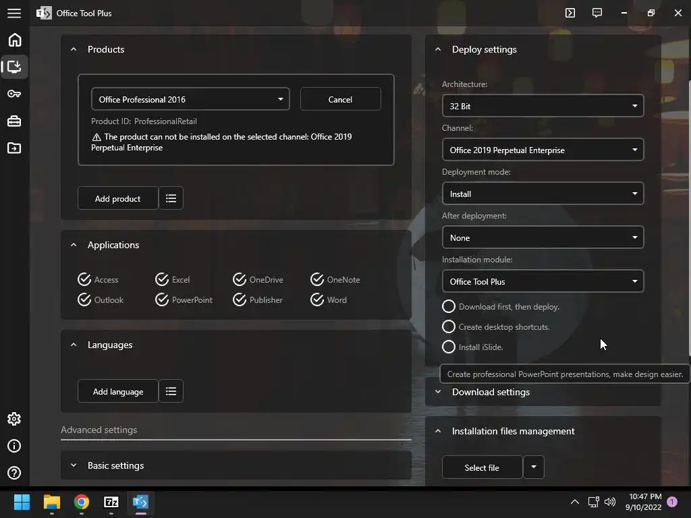Open Settings gear in sidebar
Viewport: 691px width, 518px height.
14,419
